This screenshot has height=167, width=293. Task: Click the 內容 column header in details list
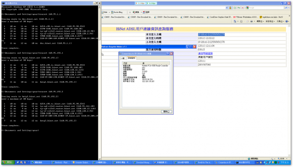coord(132,63)
